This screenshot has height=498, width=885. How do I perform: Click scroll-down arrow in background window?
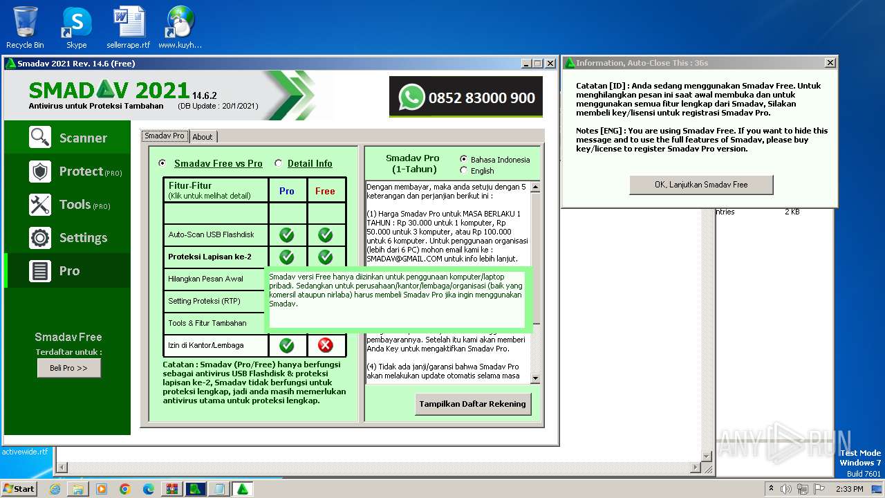[707, 456]
